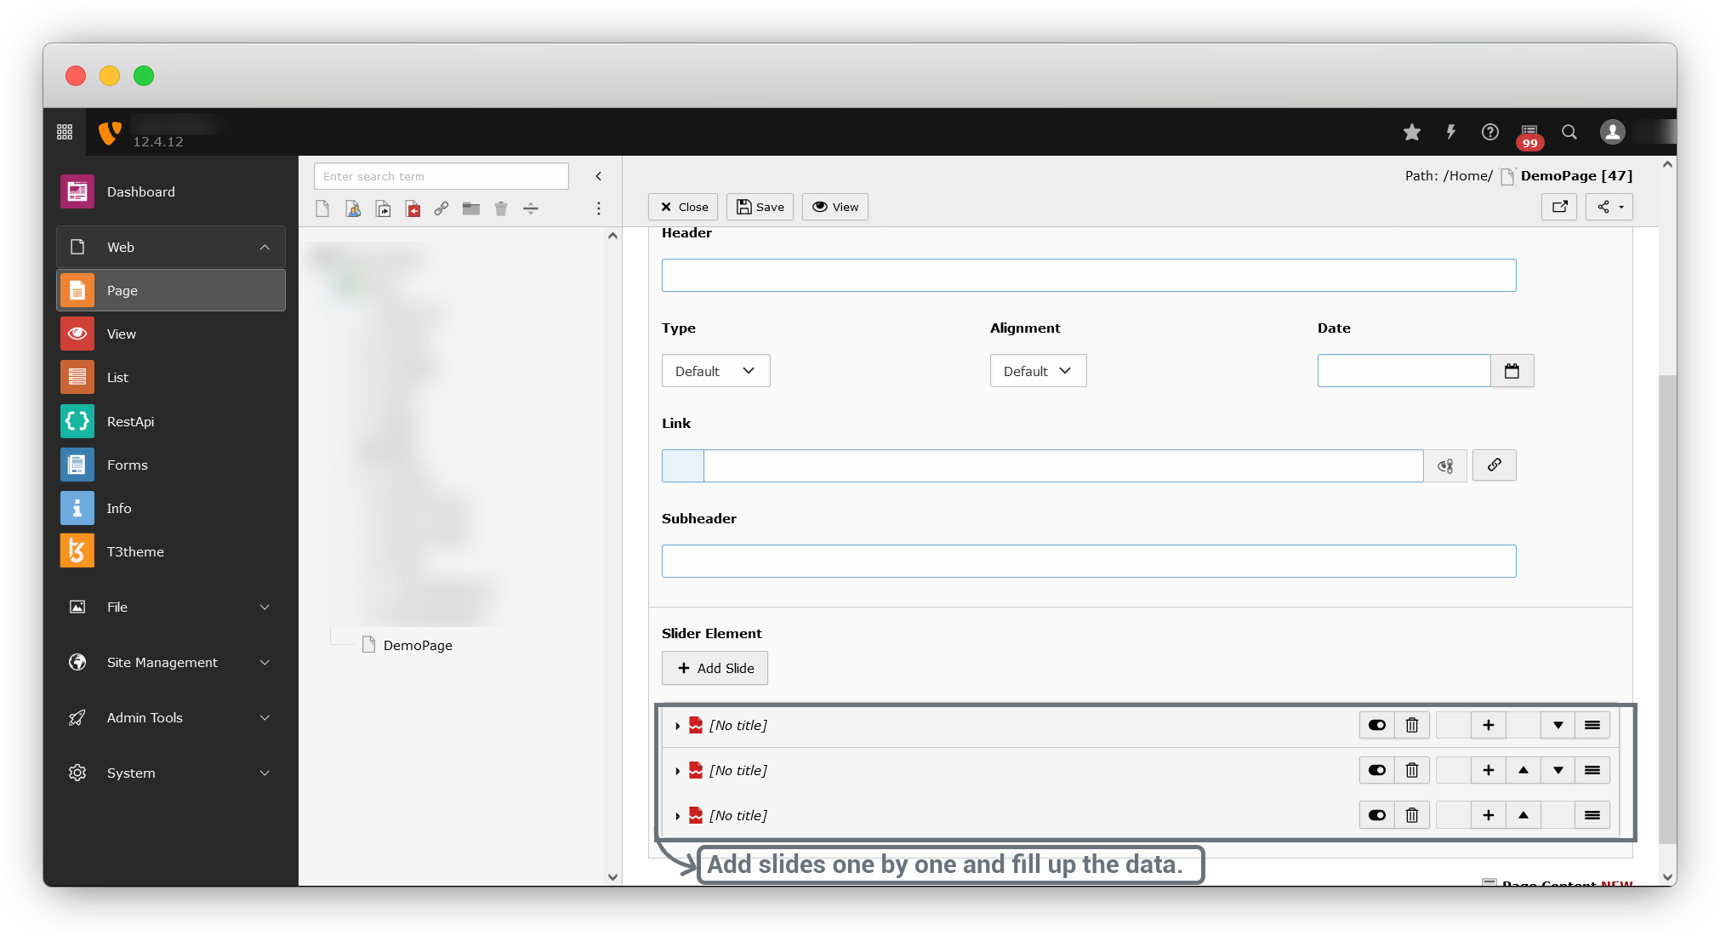This screenshot has height=930, width=1720.
Task: Click the bookmarks star icon
Action: point(1412,132)
